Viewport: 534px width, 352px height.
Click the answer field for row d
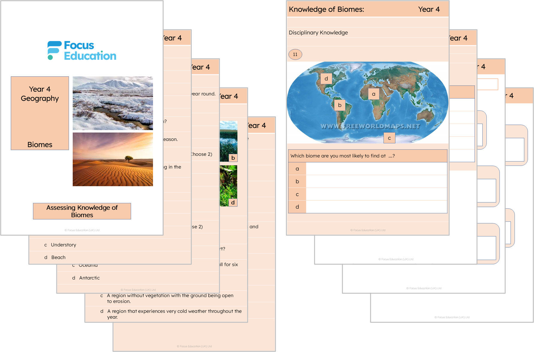pos(376,207)
